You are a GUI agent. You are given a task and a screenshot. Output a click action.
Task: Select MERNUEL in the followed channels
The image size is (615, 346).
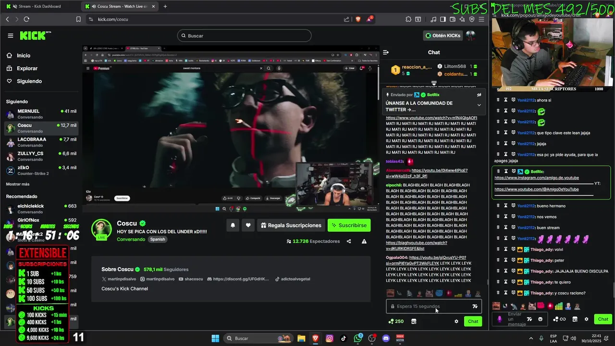pos(41,114)
